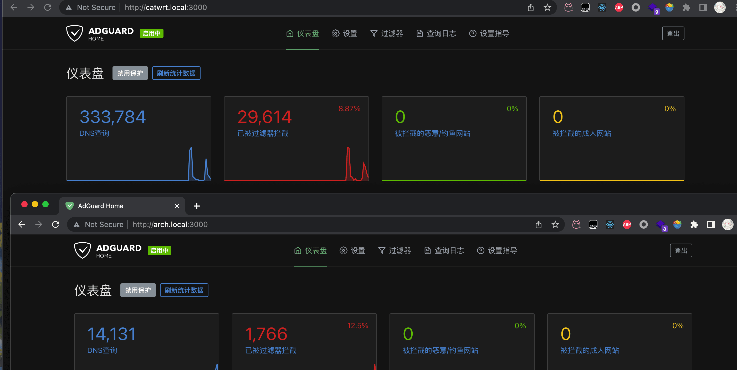Image resolution: width=737 pixels, height=370 pixels.
Task: Open 查询日志 in arch.local window
Action: click(x=444, y=250)
